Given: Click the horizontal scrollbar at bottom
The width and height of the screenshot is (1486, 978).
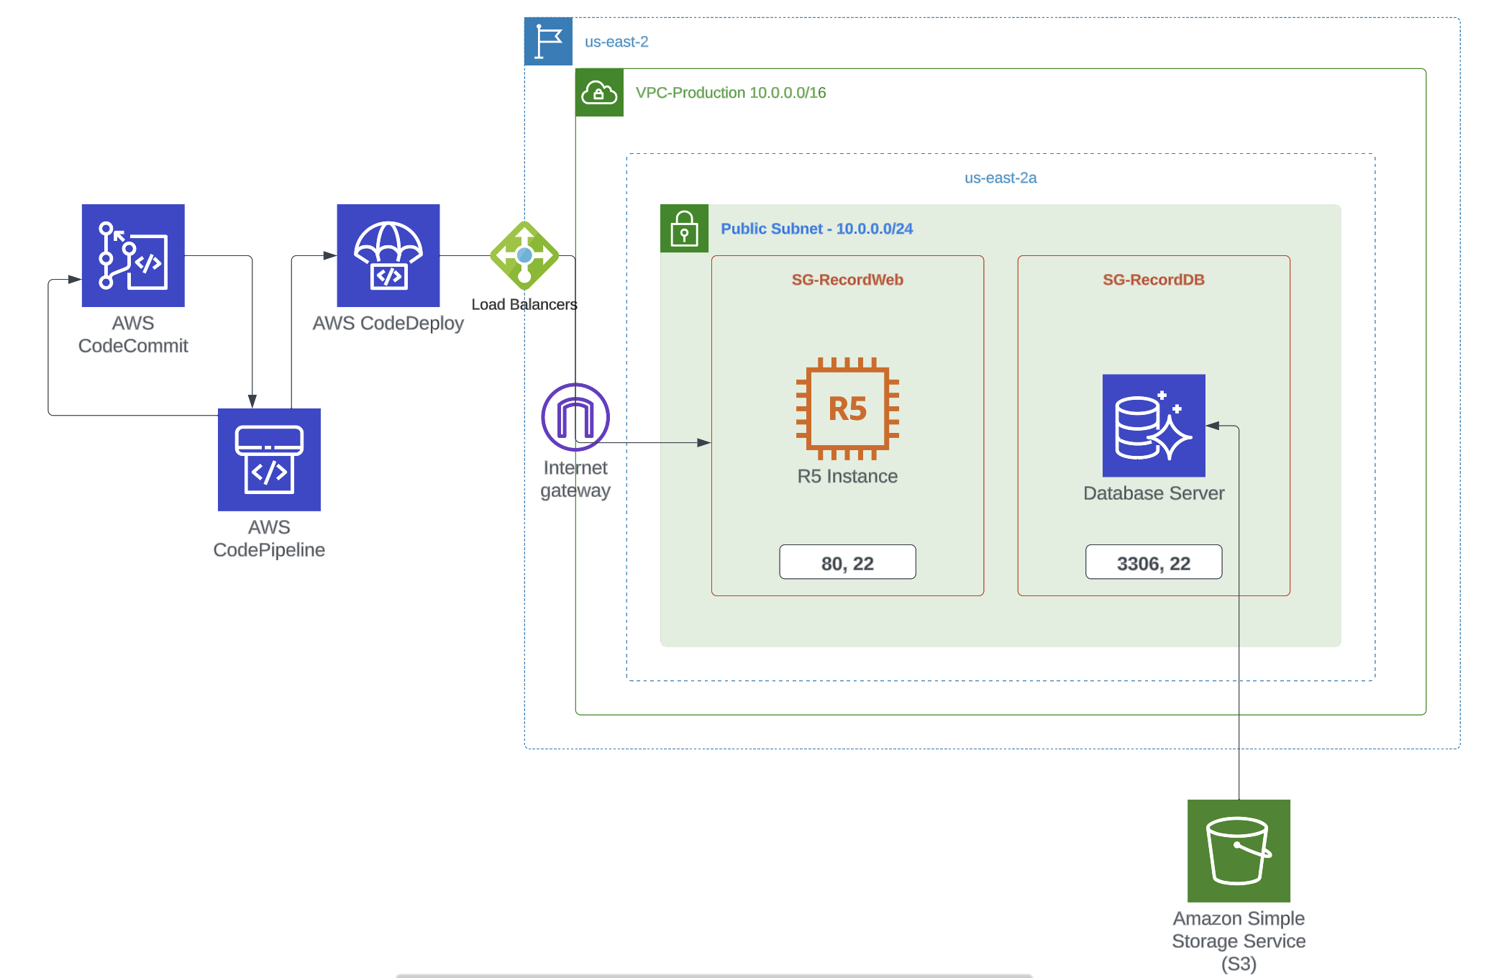Looking at the screenshot, I should pos(714,975).
